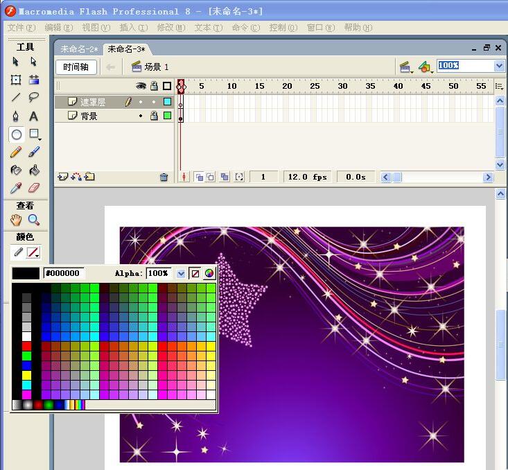Toggle visibility of 遮罩层 layer

[x=141, y=102]
